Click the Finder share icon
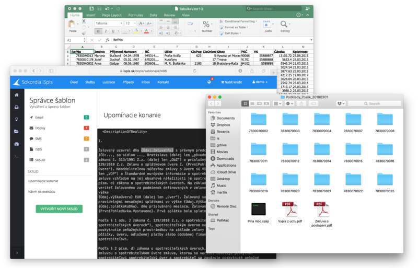Viewport: 418px width, 268px height. 301,103
